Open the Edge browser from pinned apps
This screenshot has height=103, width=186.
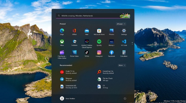[62, 32]
